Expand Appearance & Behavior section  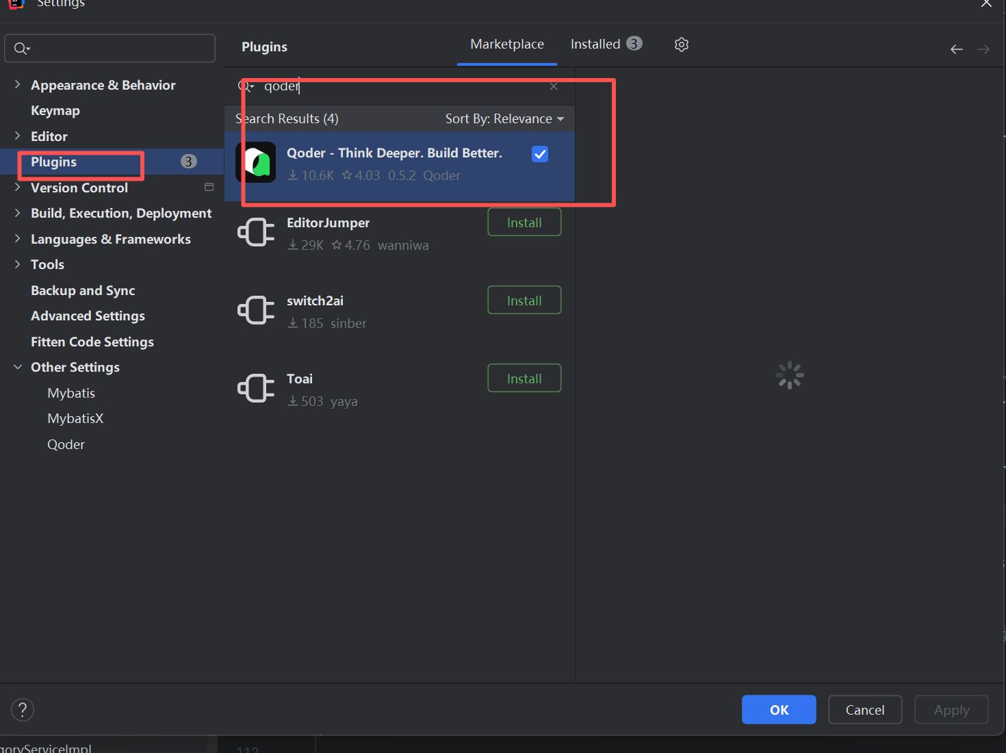(17, 85)
